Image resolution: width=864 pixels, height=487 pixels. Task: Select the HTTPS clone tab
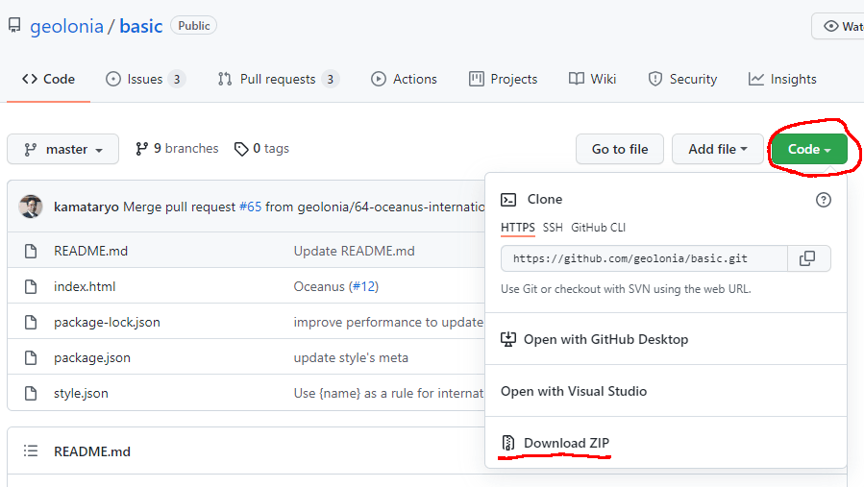click(517, 228)
